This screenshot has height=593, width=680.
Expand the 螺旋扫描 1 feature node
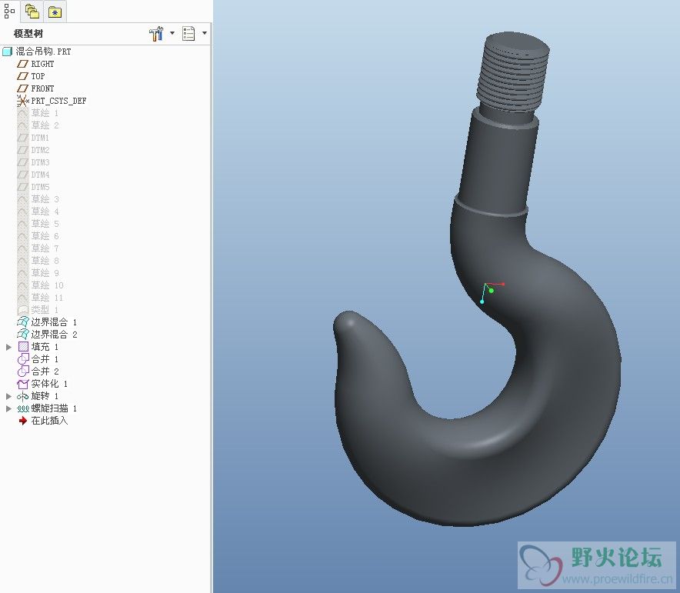pos(8,408)
